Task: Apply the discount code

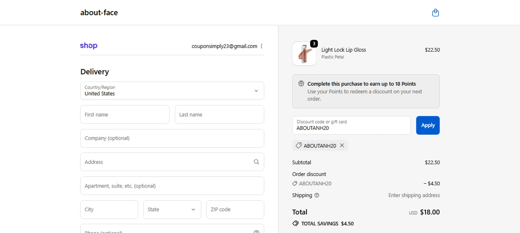Action: (x=428, y=125)
